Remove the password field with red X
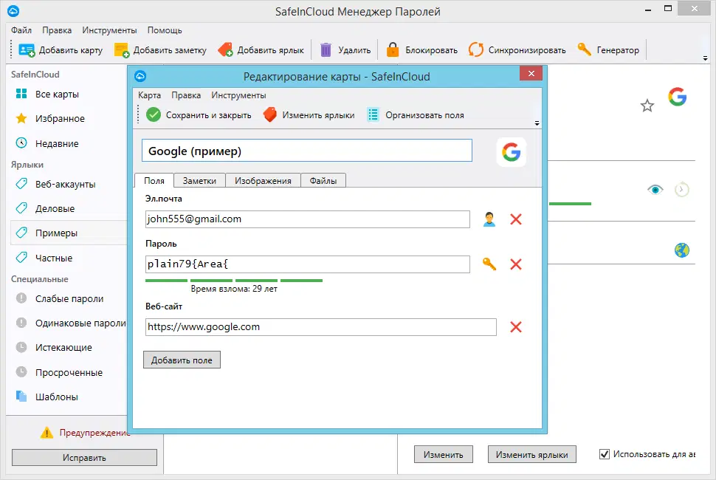 pos(516,264)
